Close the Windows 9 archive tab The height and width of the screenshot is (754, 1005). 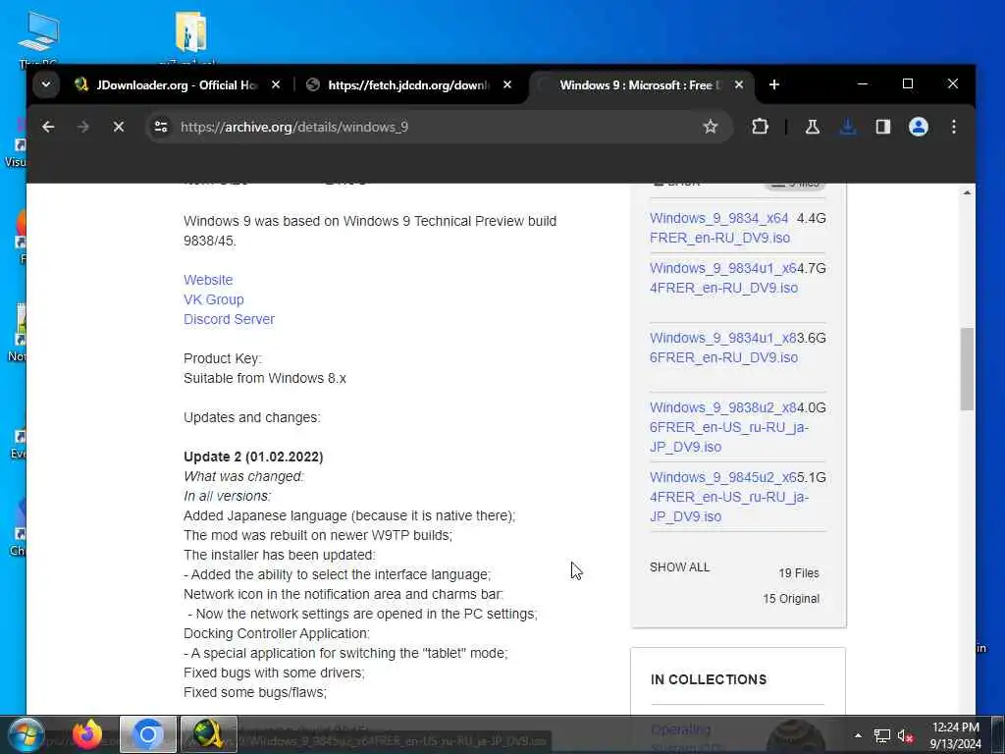pos(739,84)
